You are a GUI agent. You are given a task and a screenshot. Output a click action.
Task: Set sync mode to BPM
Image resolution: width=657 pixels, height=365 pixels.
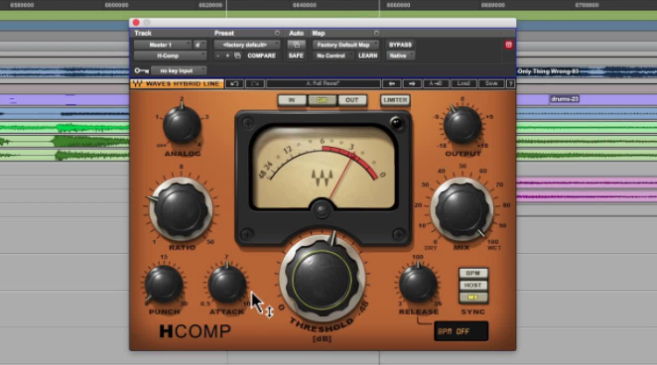(473, 274)
